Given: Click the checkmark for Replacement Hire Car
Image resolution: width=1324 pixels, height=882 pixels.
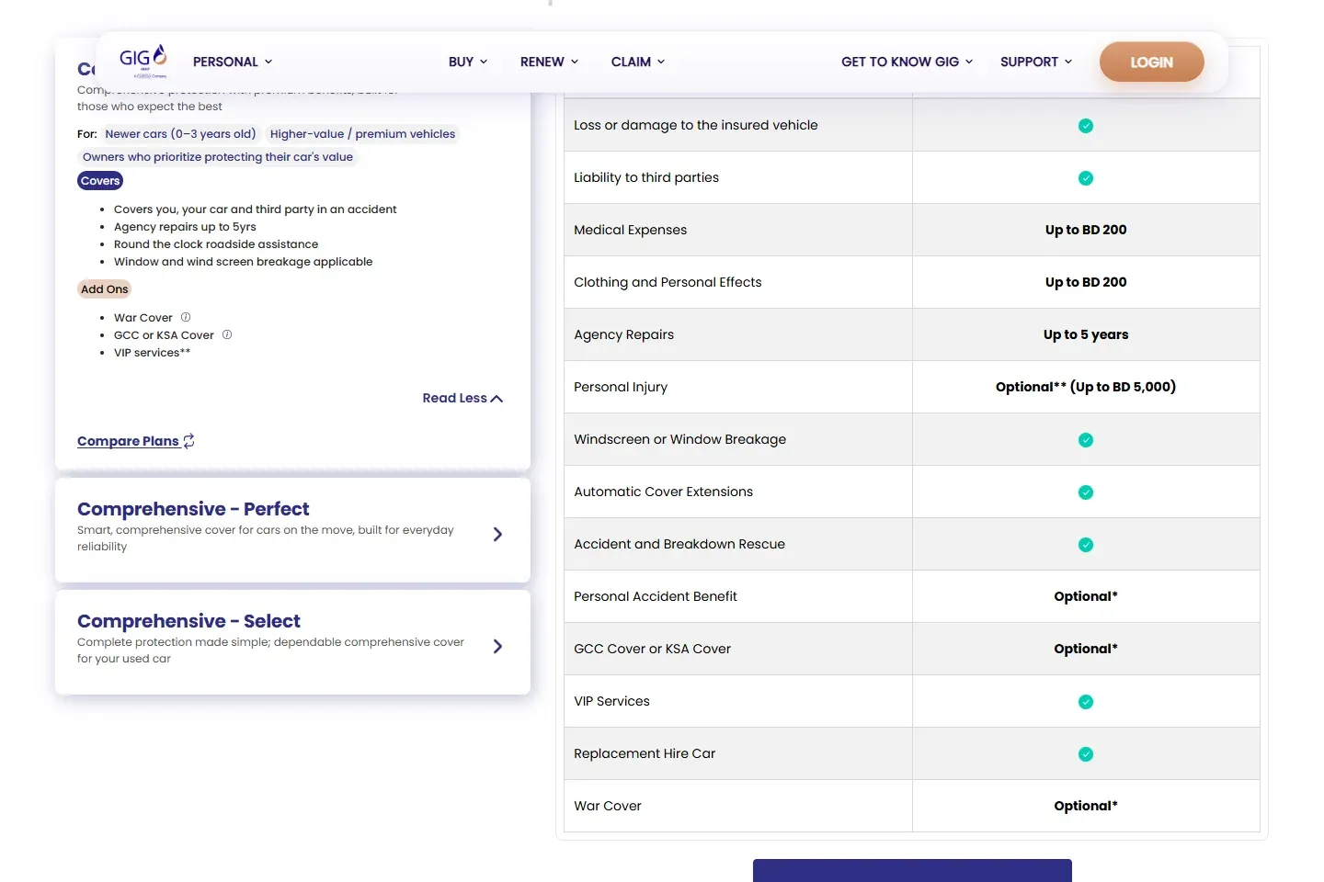Looking at the screenshot, I should tap(1086, 754).
